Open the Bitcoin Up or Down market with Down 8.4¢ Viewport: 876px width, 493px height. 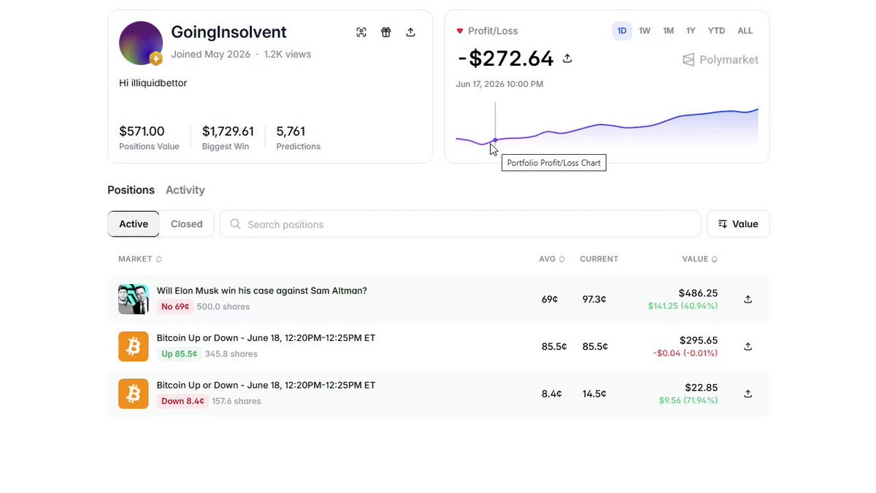(x=266, y=385)
